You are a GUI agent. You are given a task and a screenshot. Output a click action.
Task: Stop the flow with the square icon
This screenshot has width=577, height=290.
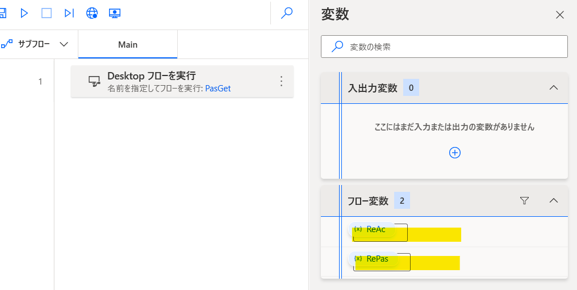[47, 13]
